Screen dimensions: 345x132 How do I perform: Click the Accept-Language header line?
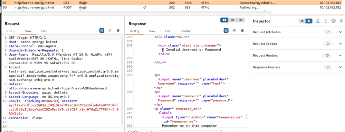click(x=39, y=97)
